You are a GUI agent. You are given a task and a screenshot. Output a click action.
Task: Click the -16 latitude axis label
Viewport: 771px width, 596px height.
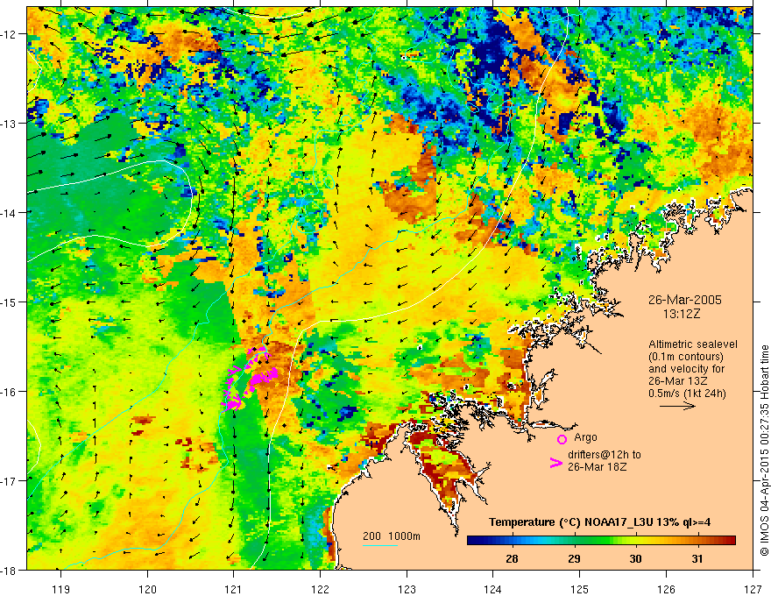[8, 392]
